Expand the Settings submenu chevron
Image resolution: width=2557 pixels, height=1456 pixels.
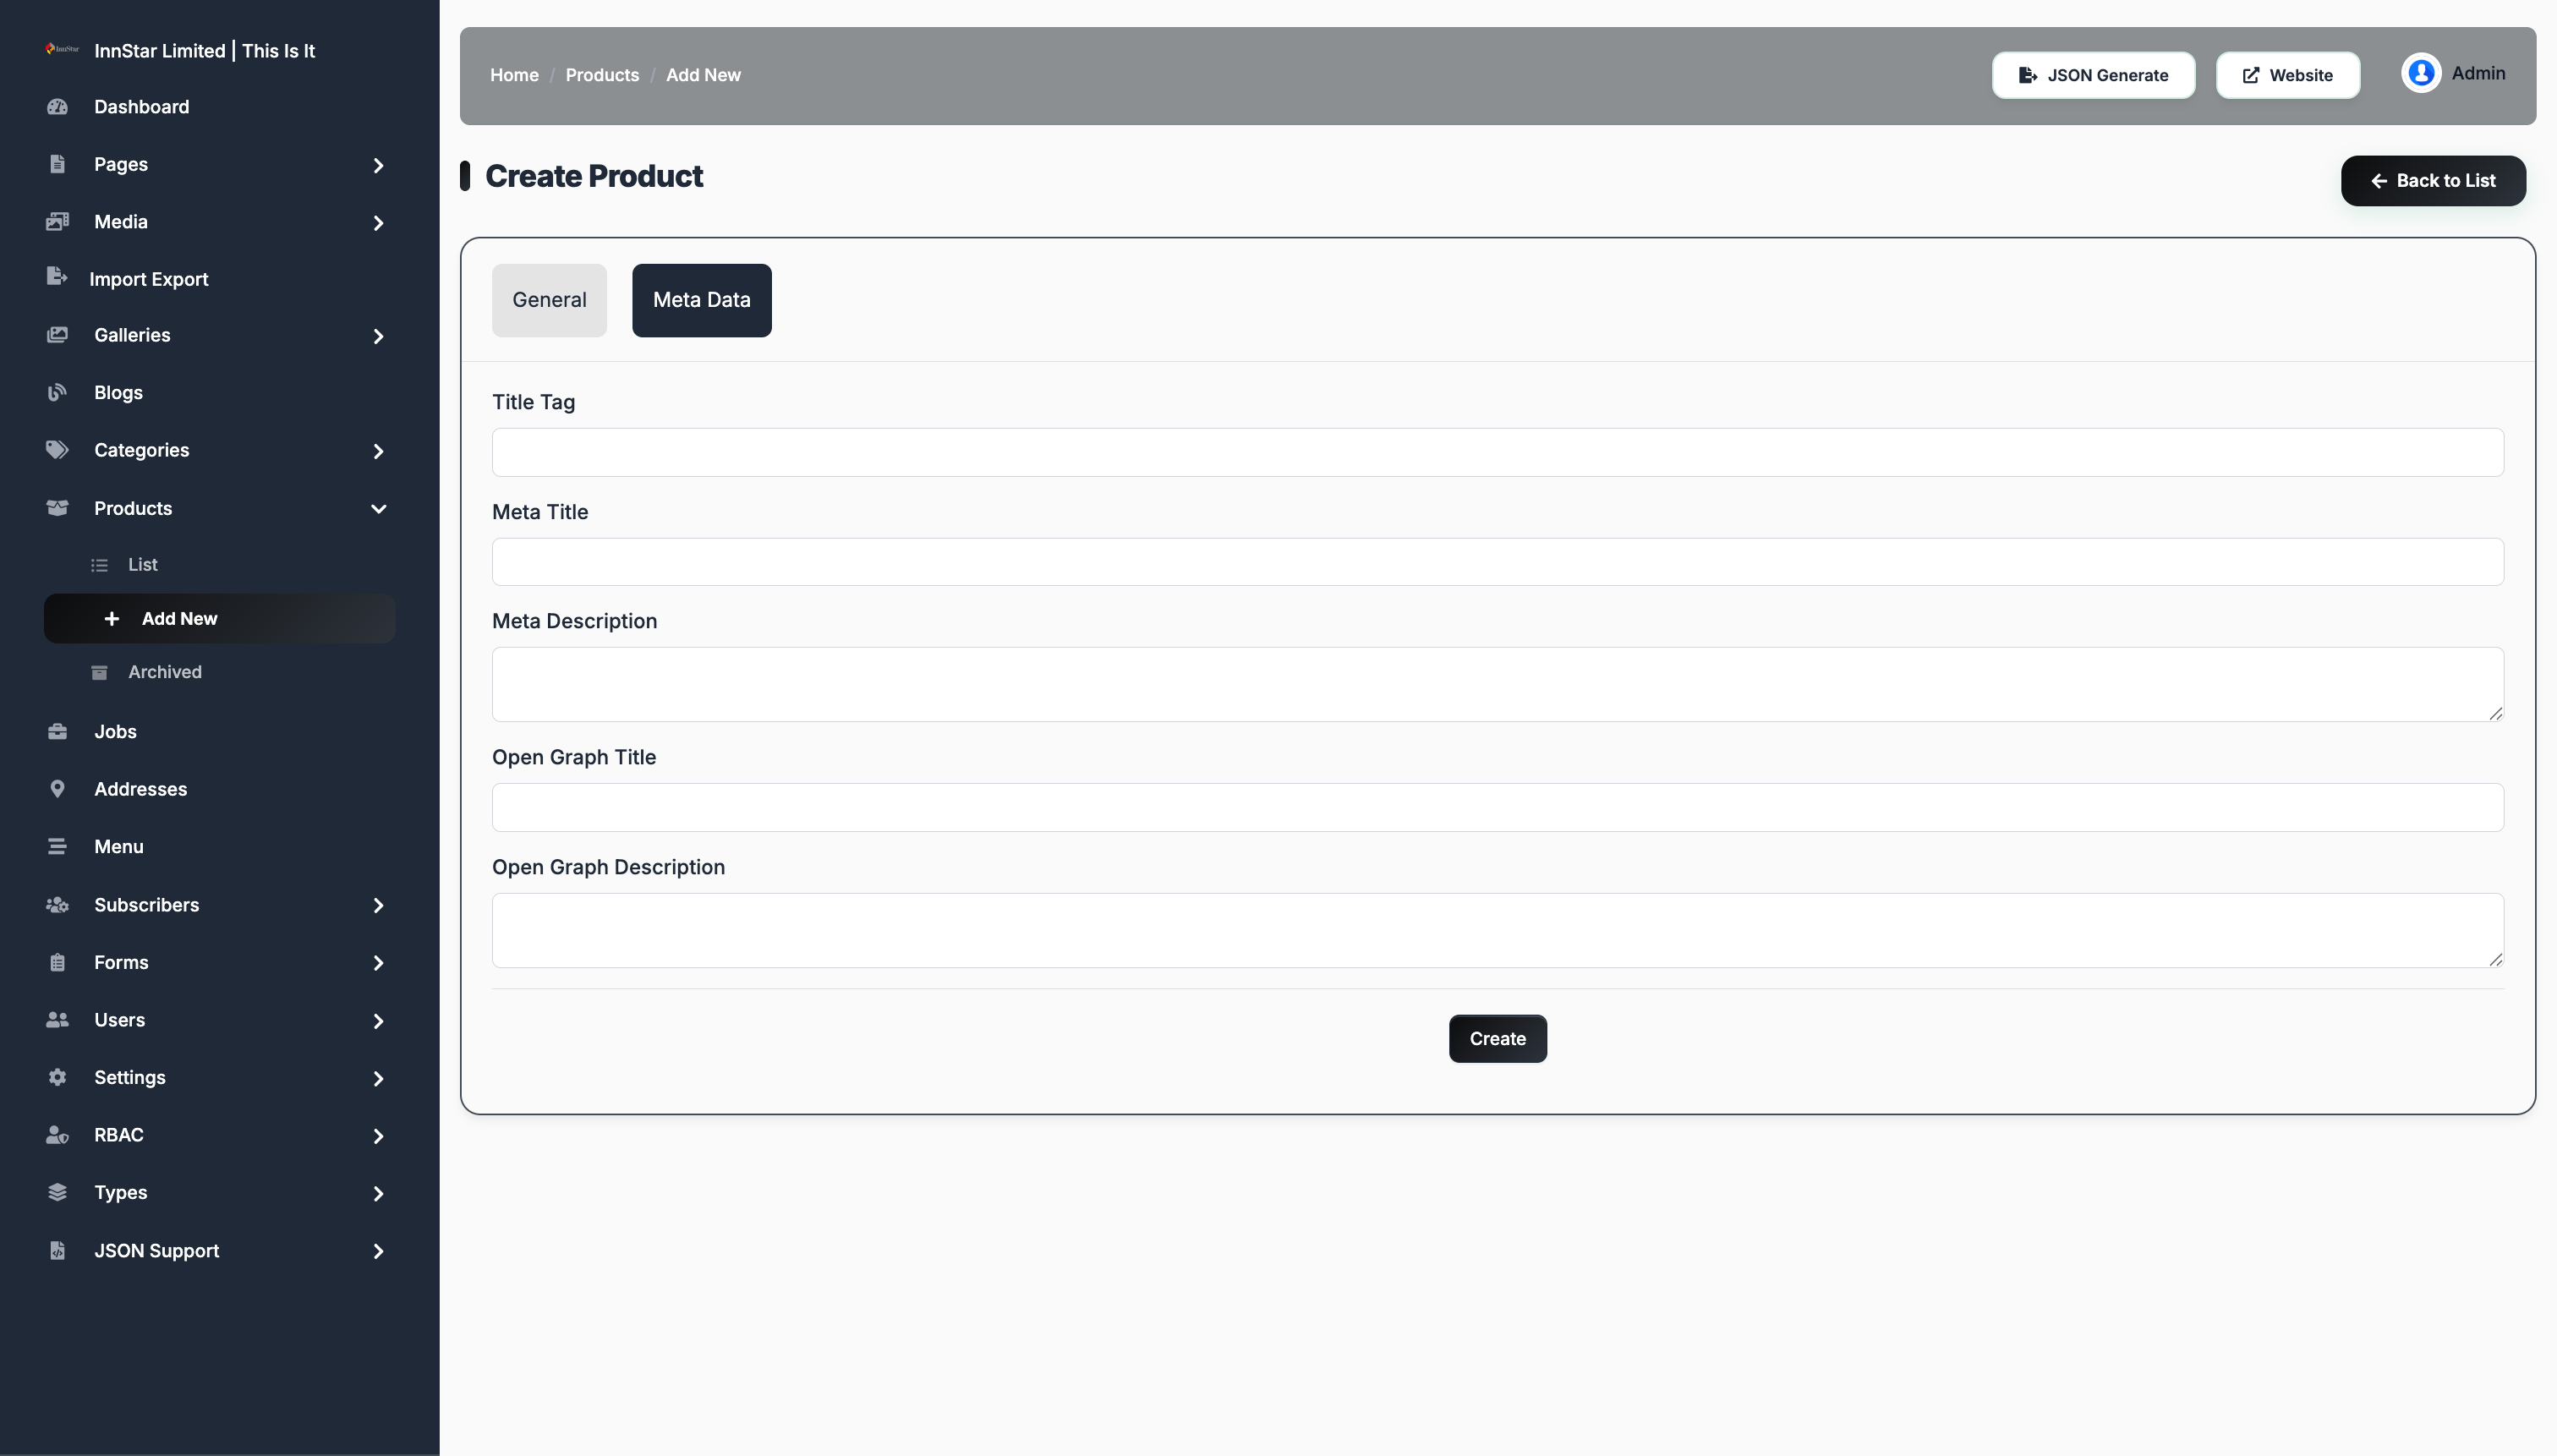378,1079
